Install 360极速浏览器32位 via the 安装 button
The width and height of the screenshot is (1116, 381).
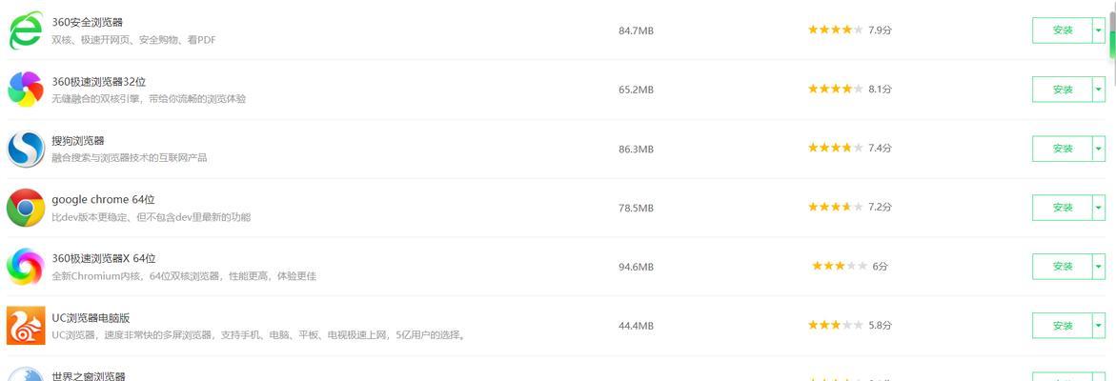point(1063,90)
